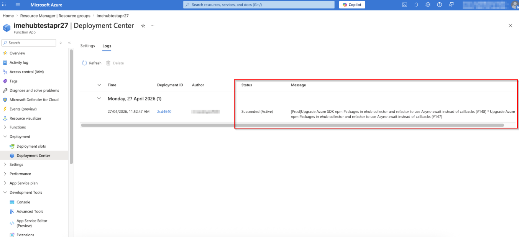The height and width of the screenshot is (237, 519).
Task: Click the Status column header
Action: pyautogui.click(x=247, y=85)
